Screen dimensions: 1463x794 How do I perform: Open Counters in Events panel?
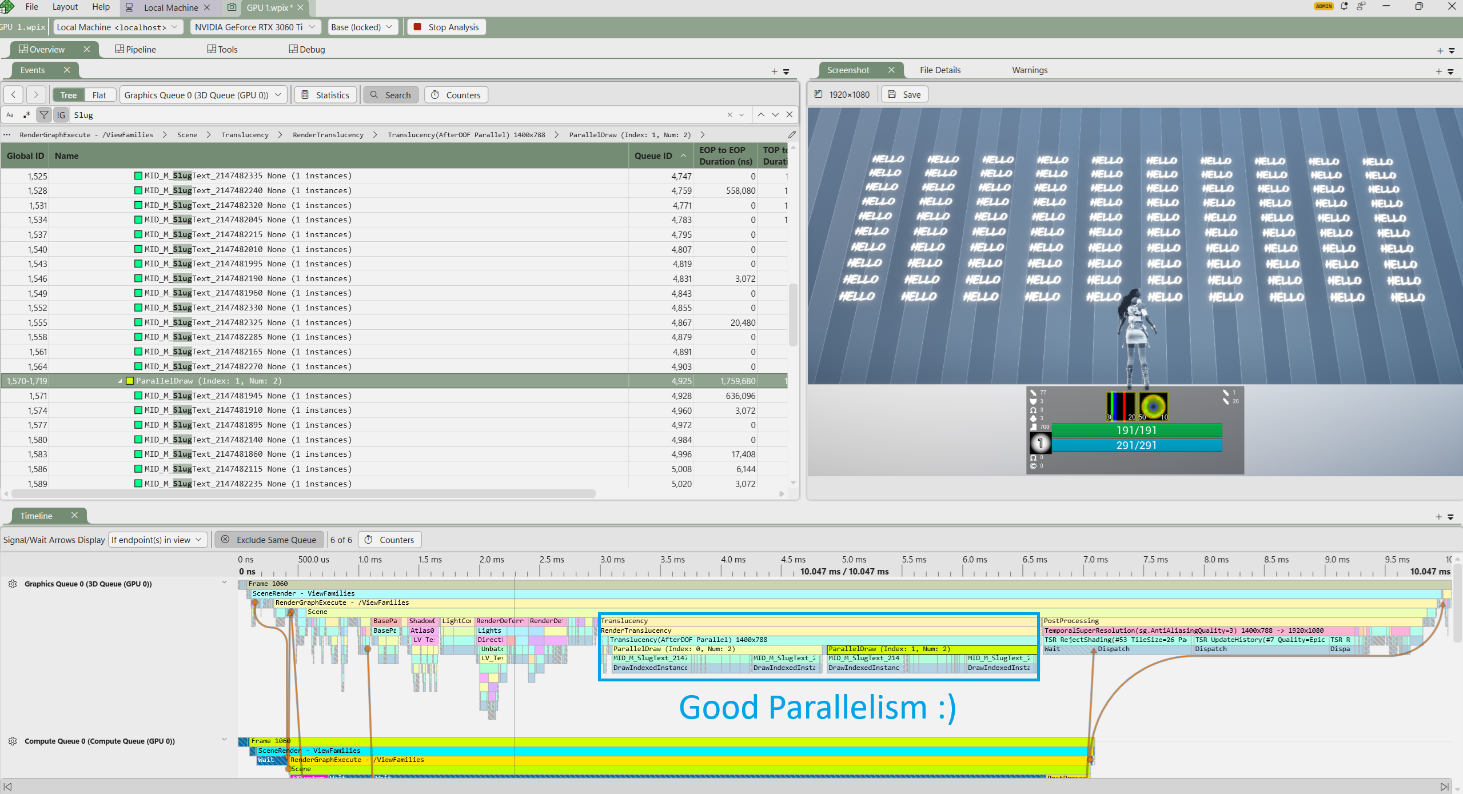pos(456,95)
